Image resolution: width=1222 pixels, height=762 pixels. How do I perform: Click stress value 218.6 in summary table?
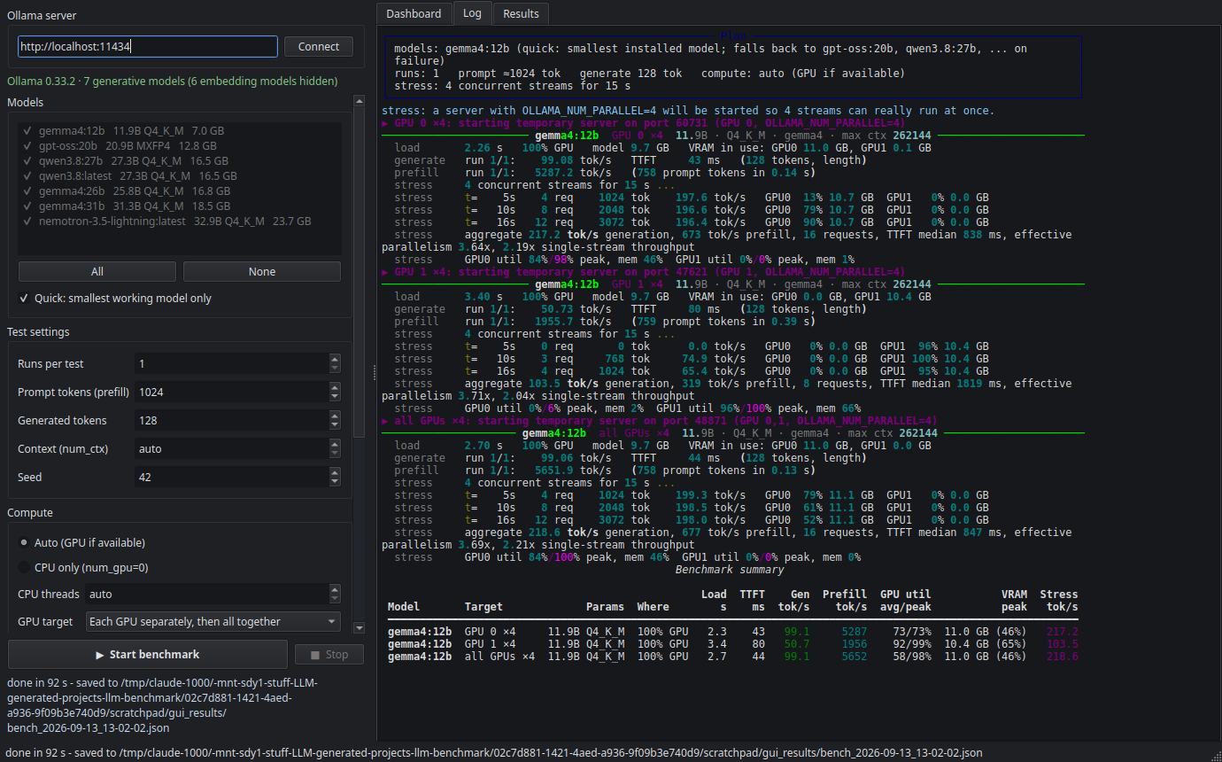pos(1062,657)
